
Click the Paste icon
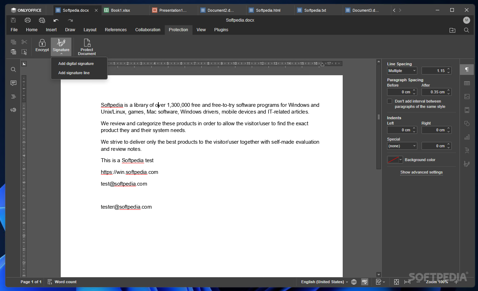click(13, 52)
